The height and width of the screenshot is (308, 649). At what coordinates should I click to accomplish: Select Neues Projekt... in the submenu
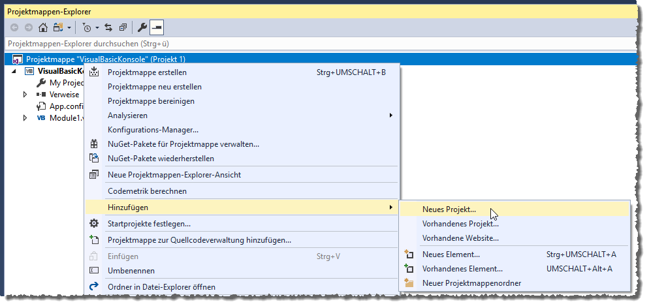pos(514,209)
